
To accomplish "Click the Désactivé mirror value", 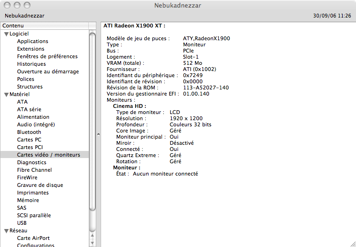I will click(182, 143).
